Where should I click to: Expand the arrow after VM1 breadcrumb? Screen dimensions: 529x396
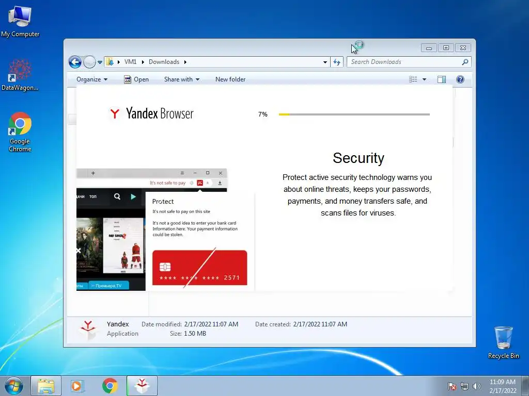(143, 62)
